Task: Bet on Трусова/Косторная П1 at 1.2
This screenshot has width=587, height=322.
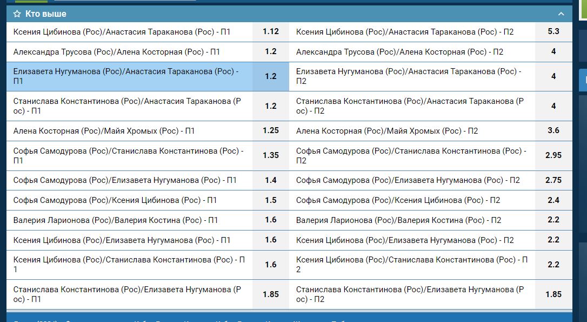Action: (271, 52)
